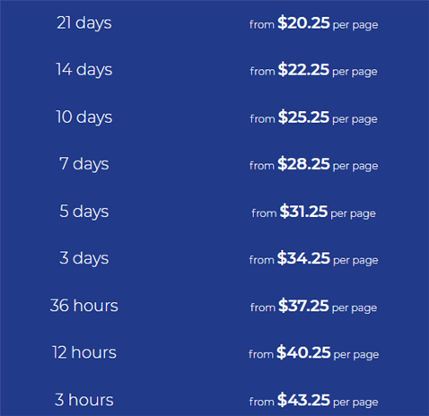Viewport: 429px width, 416px height.
Task: Open the $25.25 per page rate
Action: (x=314, y=117)
